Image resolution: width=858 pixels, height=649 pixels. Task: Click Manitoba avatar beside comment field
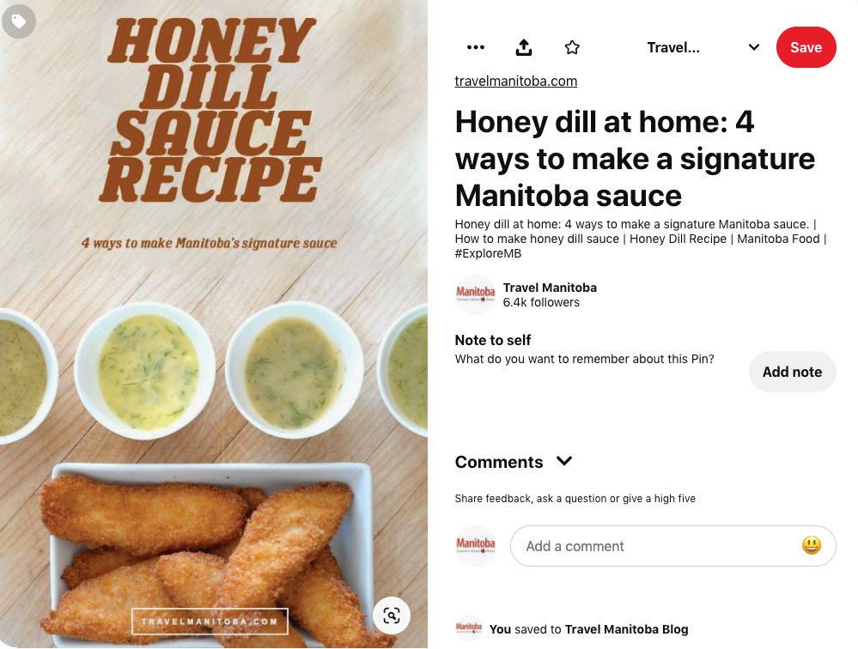click(476, 546)
